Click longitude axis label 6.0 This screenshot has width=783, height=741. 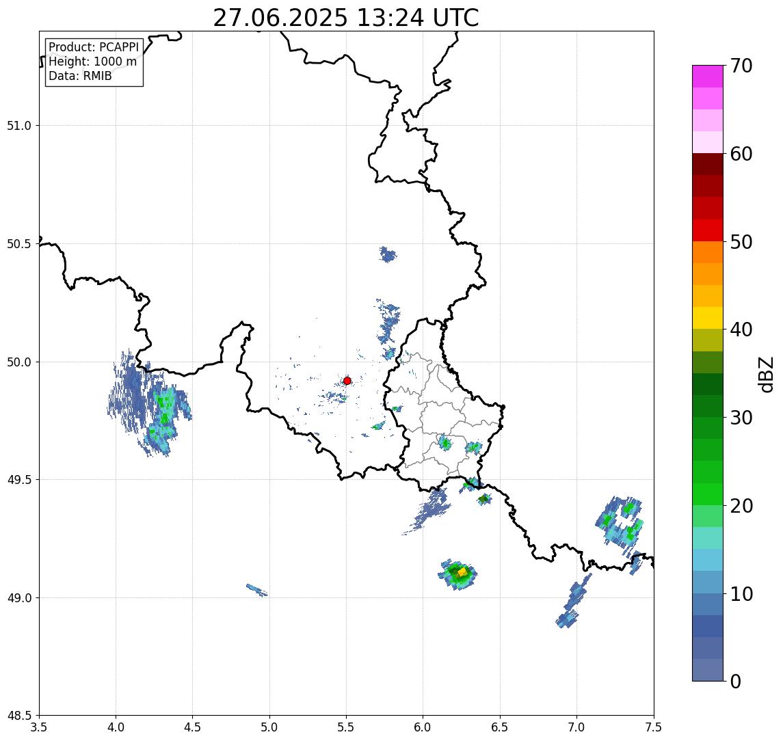coord(423,727)
